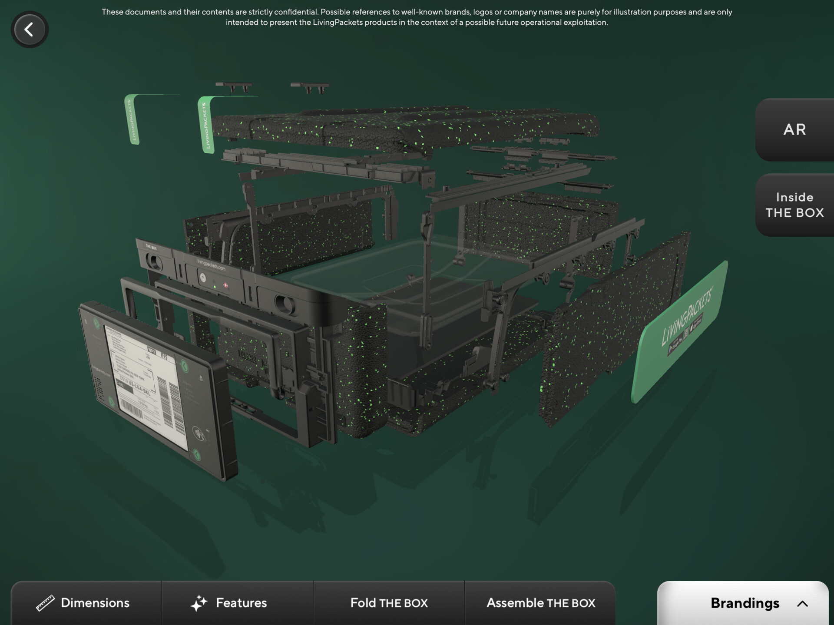Open Inside THE BOX view
Image resolution: width=834 pixels, height=625 pixels.
(x=794, y=205)
